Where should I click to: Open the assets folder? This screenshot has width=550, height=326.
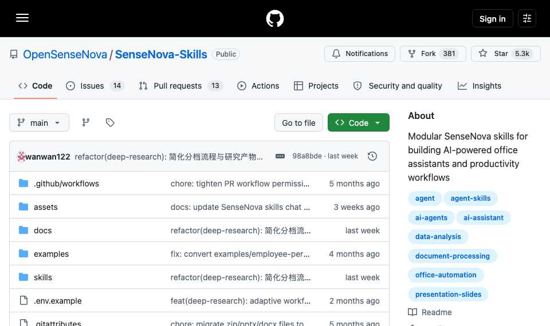click(x=46, y=207)
